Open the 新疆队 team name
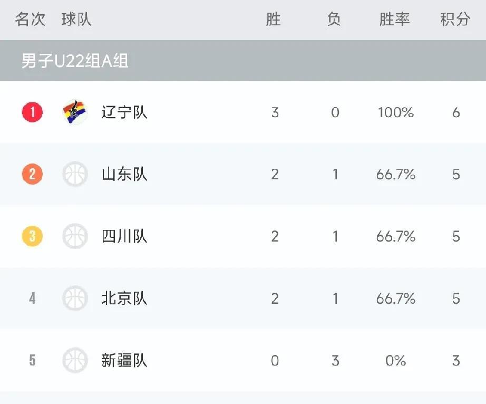The image size is (486, 404). tap(124, 360)
